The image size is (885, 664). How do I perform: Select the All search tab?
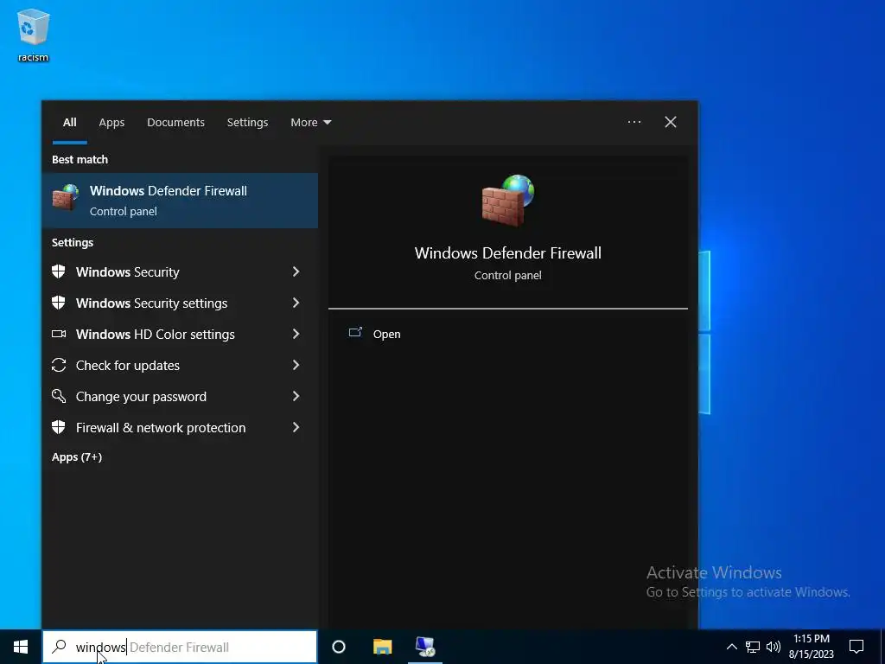69,123
